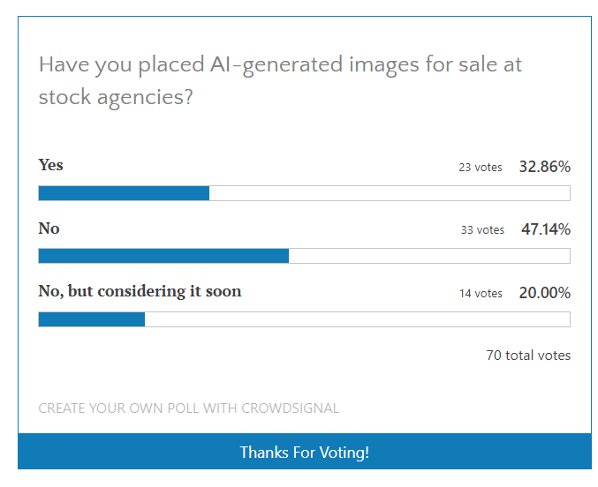Click the filled blue part of the 'considering it soon' bar
The image size is (598, 487).
tap(92, 319)
